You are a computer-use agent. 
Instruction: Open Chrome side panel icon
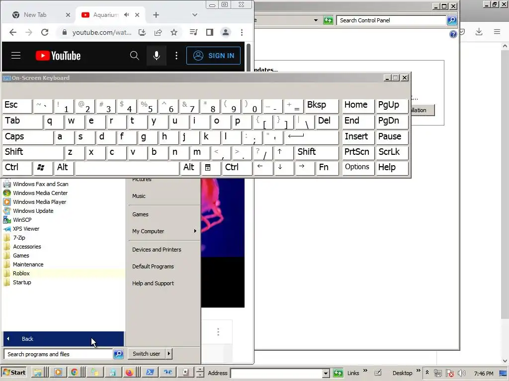click(x=210, y=32)
